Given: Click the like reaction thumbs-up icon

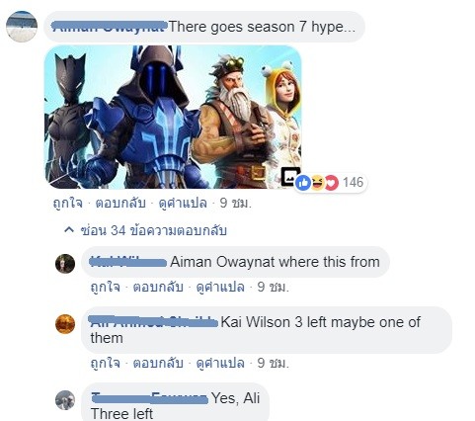Looking at the screenshot, I should point(303,183).
